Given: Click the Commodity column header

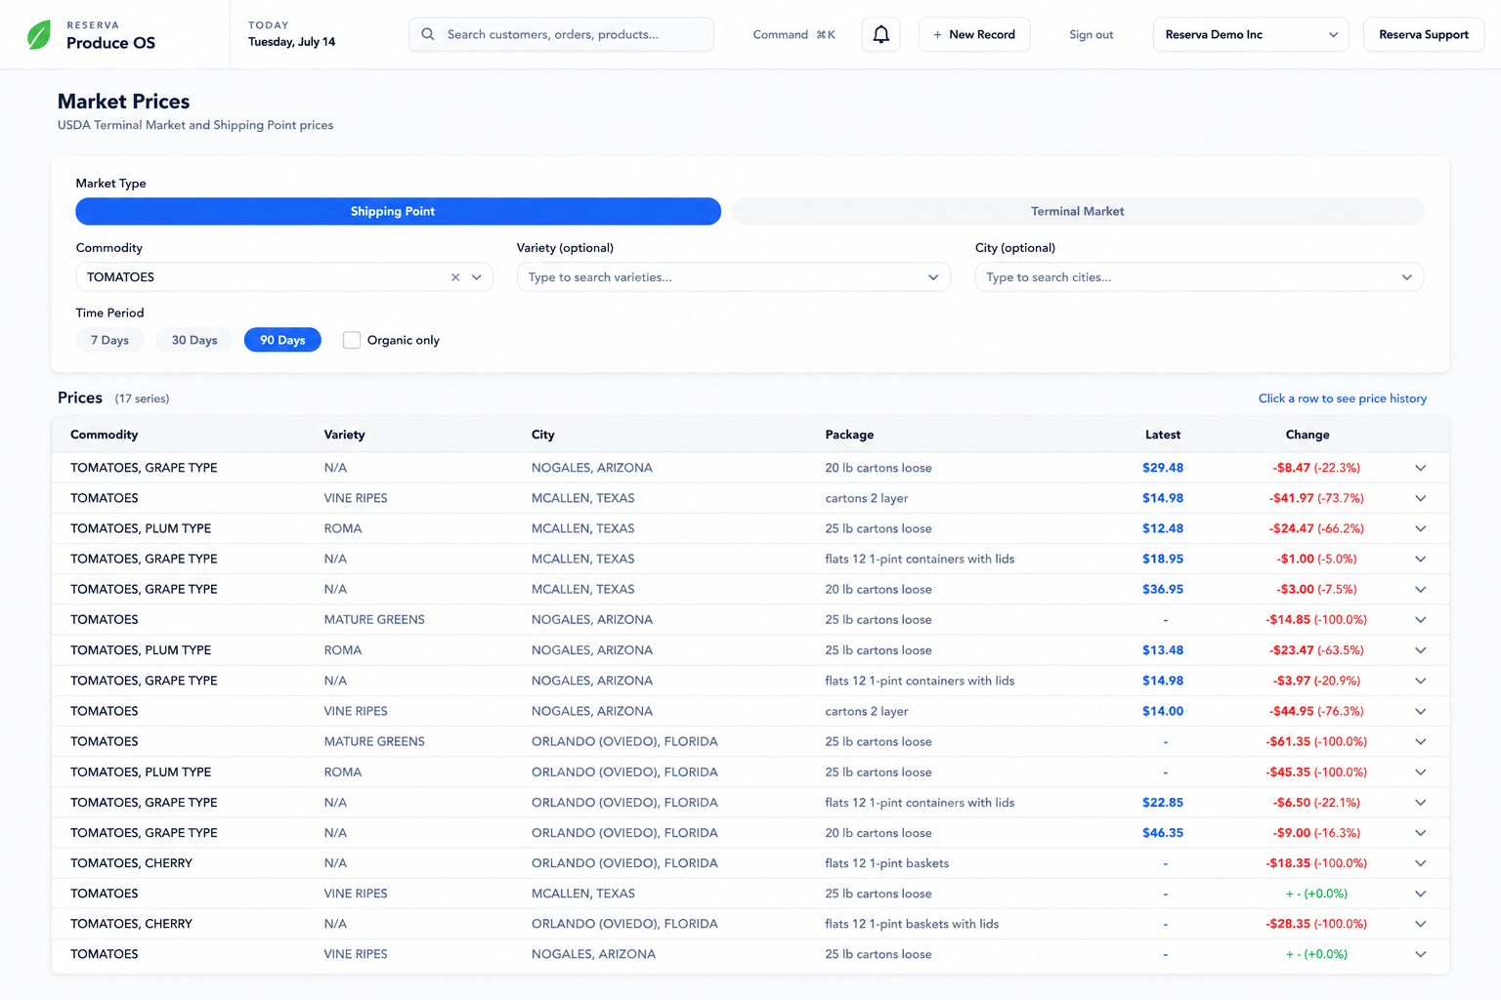Looking at the screenshot, I should pos(104,435).
